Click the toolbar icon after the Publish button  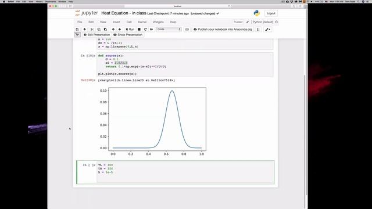(258, 30)
